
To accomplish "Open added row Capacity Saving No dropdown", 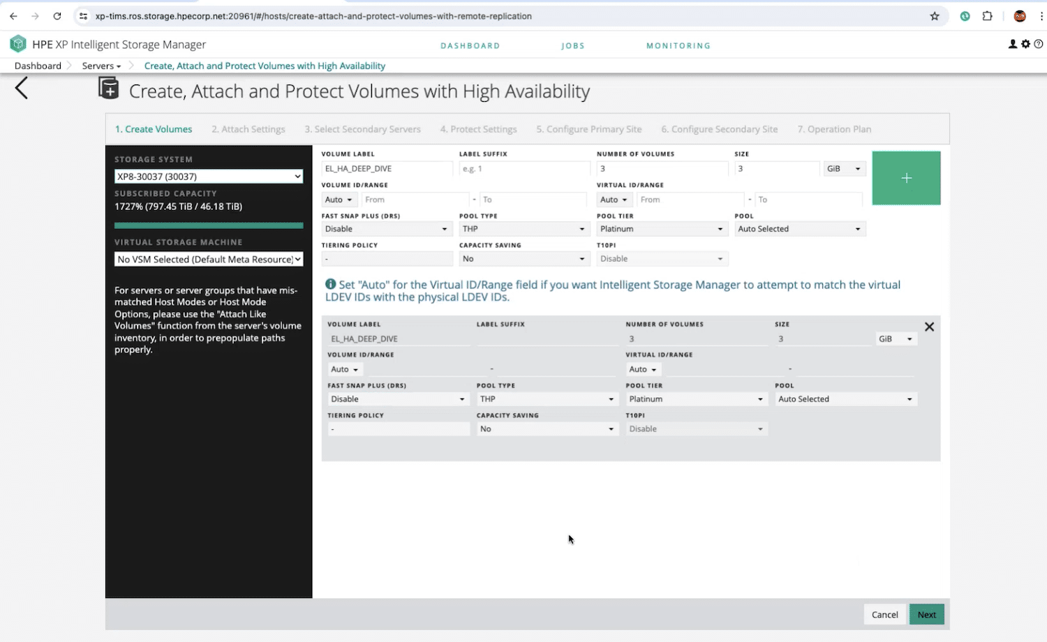I will pos(547,429).
